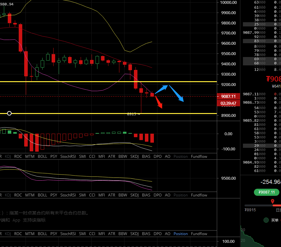Click the 8915 low price marker on chart

click(x=133, y=114)
